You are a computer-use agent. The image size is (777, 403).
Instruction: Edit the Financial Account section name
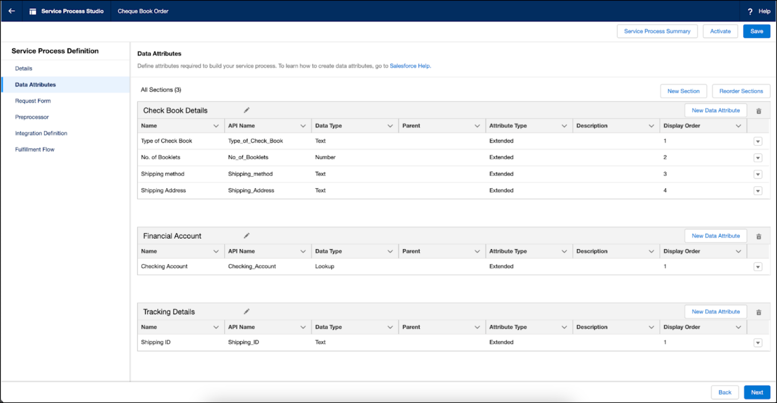click(x=247, y=236)
